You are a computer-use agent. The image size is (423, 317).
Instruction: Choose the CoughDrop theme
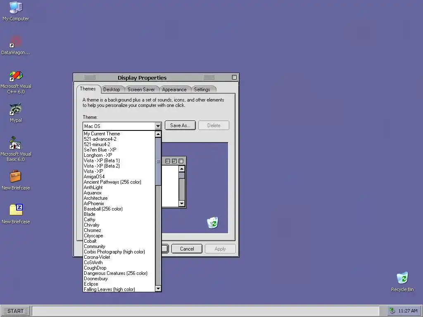tap(119, 268)
